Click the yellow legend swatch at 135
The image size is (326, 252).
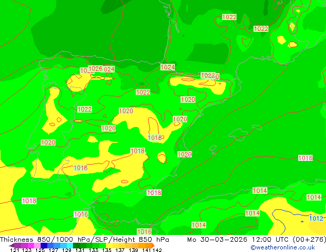[x=109, y=245]
